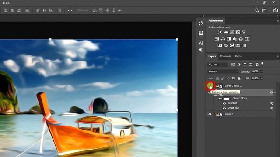Add a Threshold adjustment
Screen dimensions: 280x157
pos(232,45)
